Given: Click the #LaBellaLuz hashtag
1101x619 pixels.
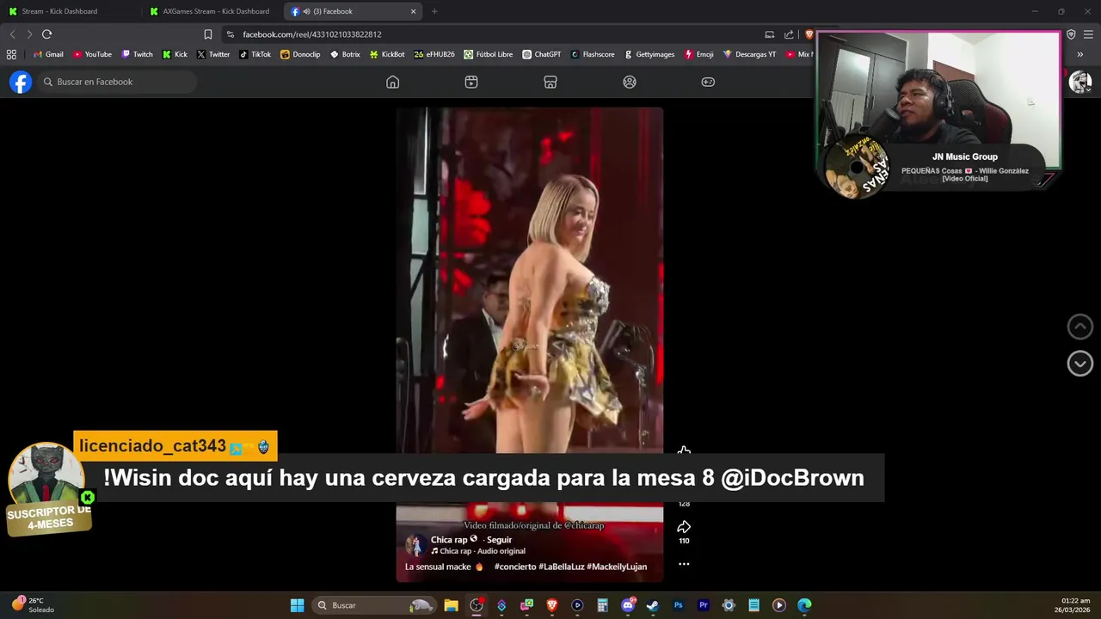Looking at the screenshot, I should [563, 567].
